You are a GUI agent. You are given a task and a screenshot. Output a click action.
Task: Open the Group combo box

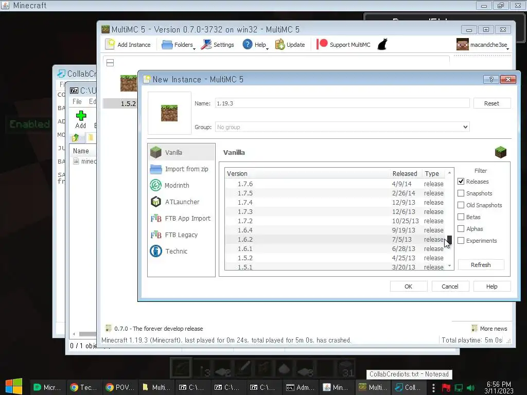click(x=342, y=127)
